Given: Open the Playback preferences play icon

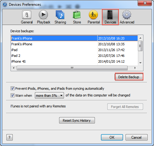Looking at the screenshot, I should point(43,15).
